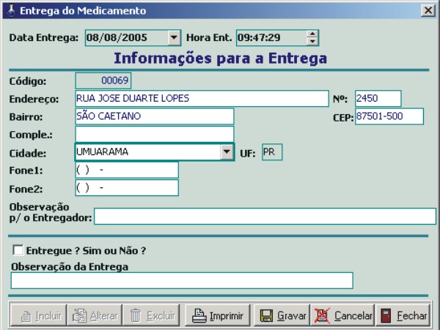
Task: Save the record with Gravar
Action: click(x=282, y=315)
